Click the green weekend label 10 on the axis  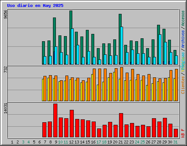(x=60, y=142)
